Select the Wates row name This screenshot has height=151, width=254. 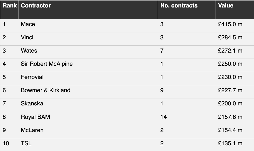[x=29, y=51]
